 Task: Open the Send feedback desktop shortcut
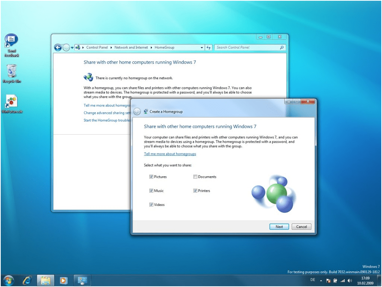click(11, 45)
